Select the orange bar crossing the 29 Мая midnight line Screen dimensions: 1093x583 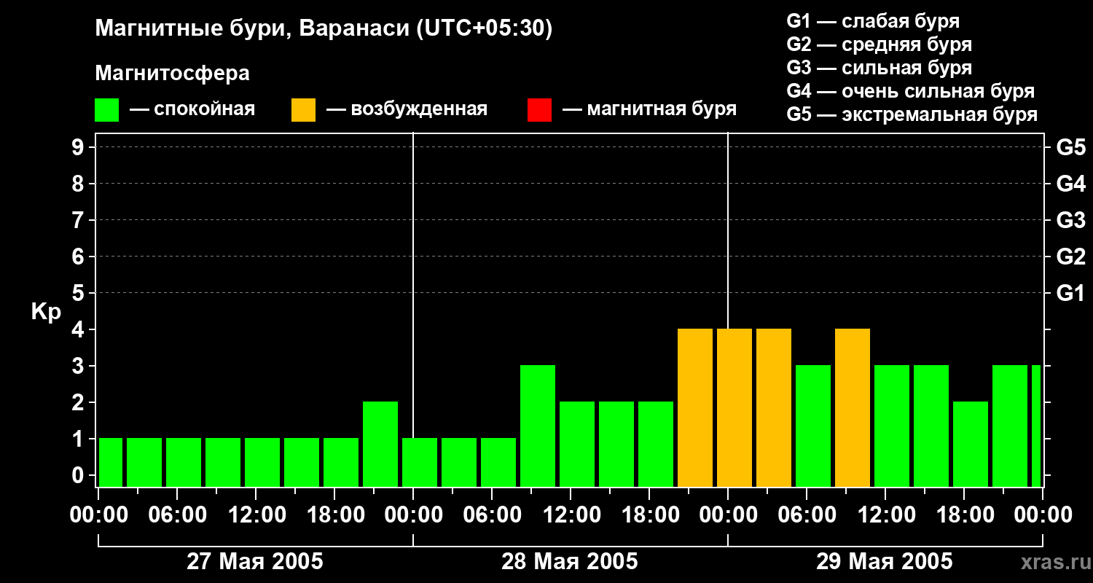point(734,407)
